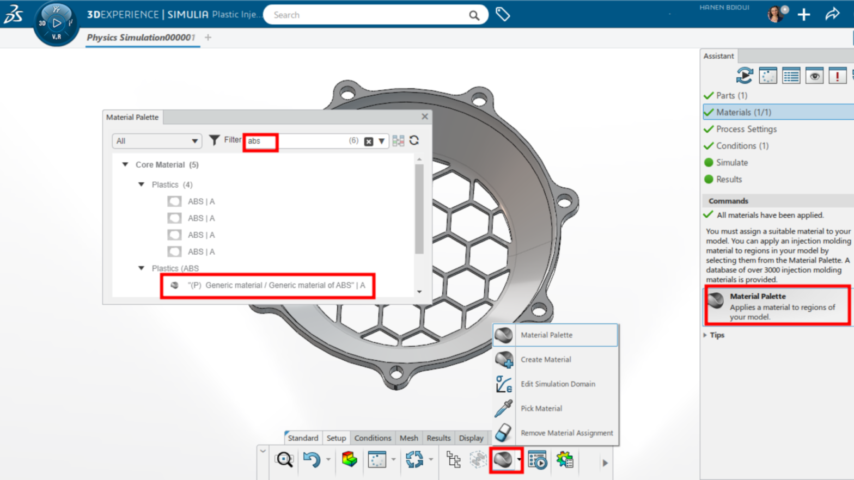
Task: Click the dotted progress window icon in Assistant
Action: [768, 76]
